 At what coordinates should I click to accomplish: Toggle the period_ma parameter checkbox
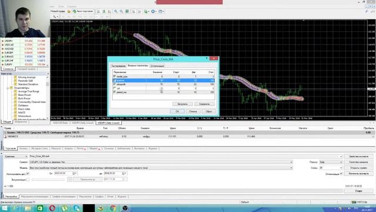(115, 92)
